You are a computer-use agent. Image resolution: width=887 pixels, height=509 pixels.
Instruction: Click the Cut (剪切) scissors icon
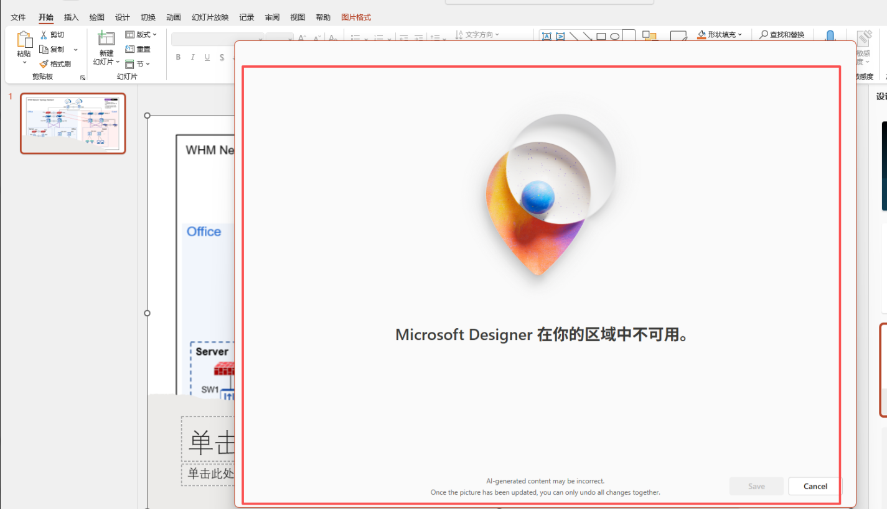[x=44, y=35]
